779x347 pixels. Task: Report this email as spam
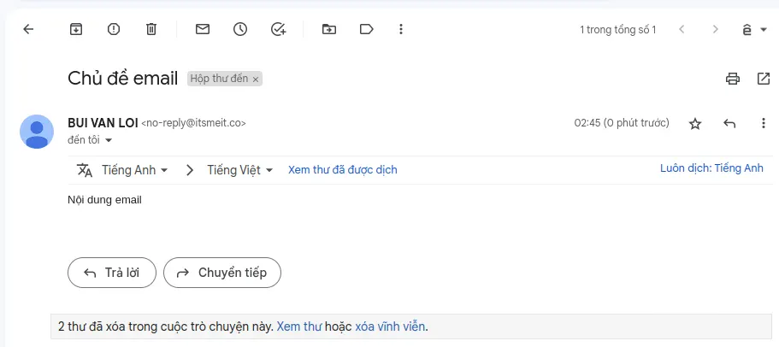coord(114,29)
